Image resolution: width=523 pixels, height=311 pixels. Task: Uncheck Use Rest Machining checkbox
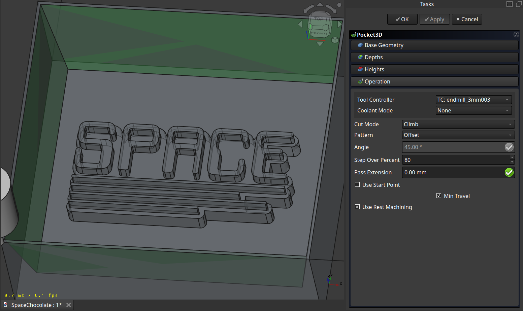click(x=357, y=207)
